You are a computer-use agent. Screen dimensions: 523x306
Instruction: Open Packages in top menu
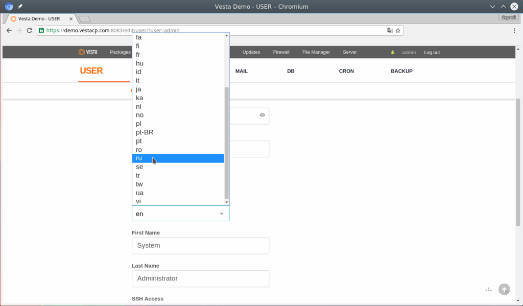(x=121, y=52)
